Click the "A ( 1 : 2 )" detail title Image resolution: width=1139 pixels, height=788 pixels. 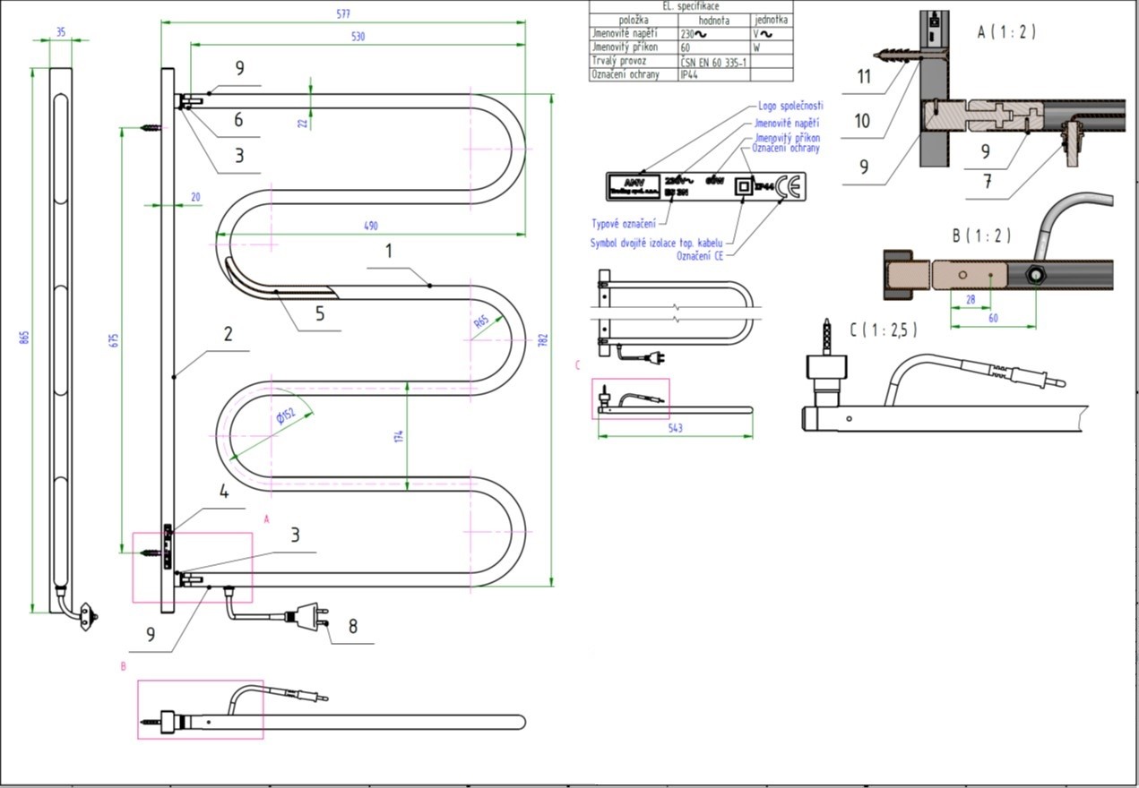[1006, 32]
